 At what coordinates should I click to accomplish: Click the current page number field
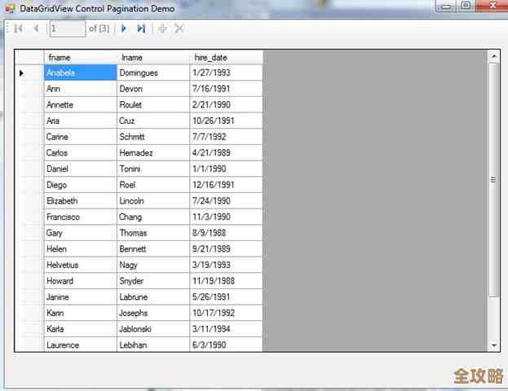(66, 29)
